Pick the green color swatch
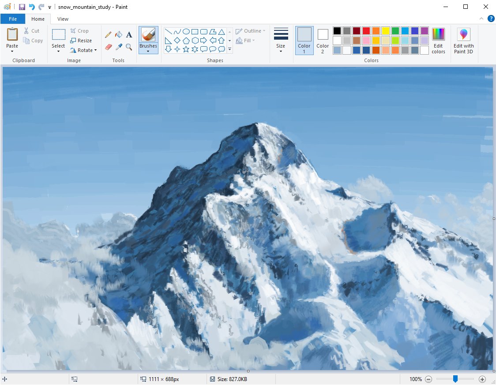 (395, 31)
